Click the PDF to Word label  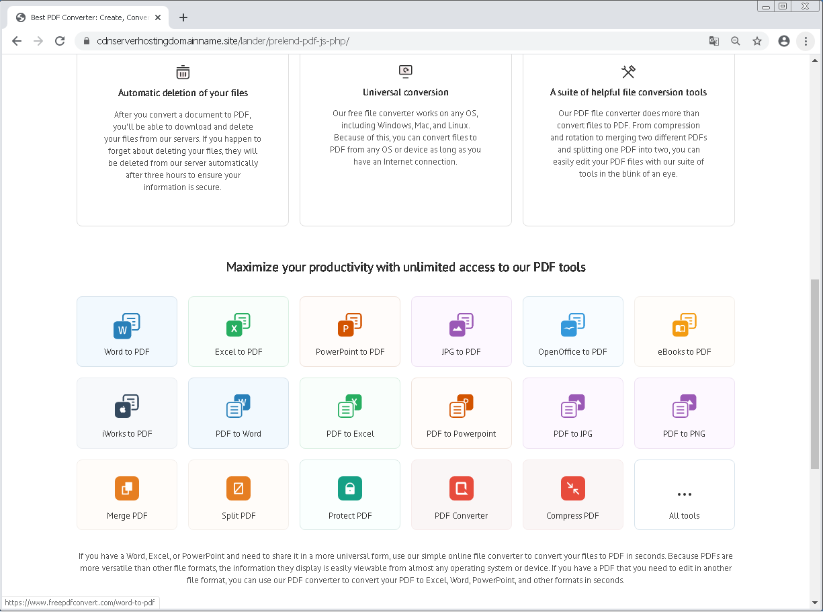click(x=239, y=434)
